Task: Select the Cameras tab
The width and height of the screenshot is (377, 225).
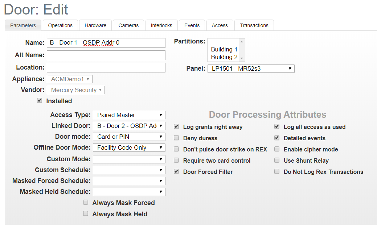Action: [x=128, y=25]
